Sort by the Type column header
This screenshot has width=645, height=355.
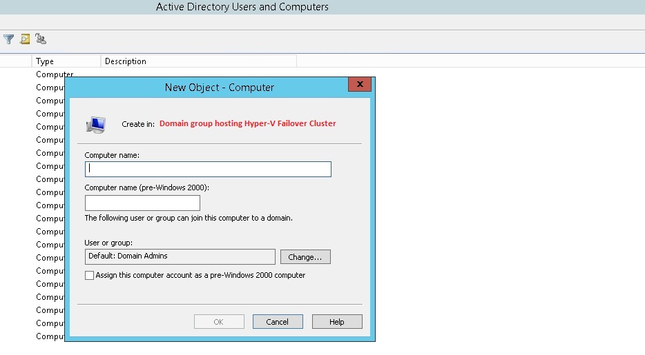[66, 61]
